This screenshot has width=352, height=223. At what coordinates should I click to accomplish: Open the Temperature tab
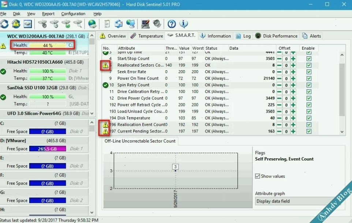pyautogui.click(x=147, y=36)
